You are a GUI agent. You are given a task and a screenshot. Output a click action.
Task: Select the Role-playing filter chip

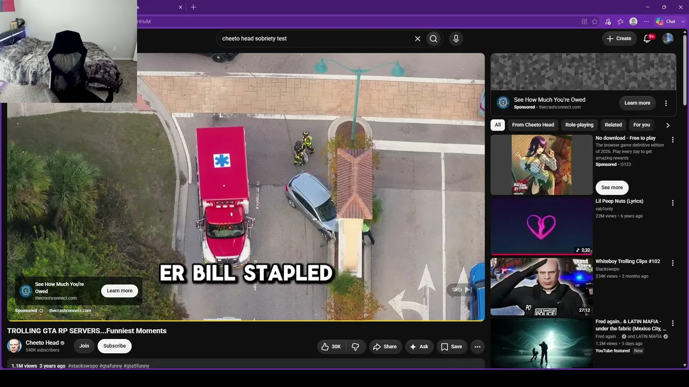pos(579,125)
